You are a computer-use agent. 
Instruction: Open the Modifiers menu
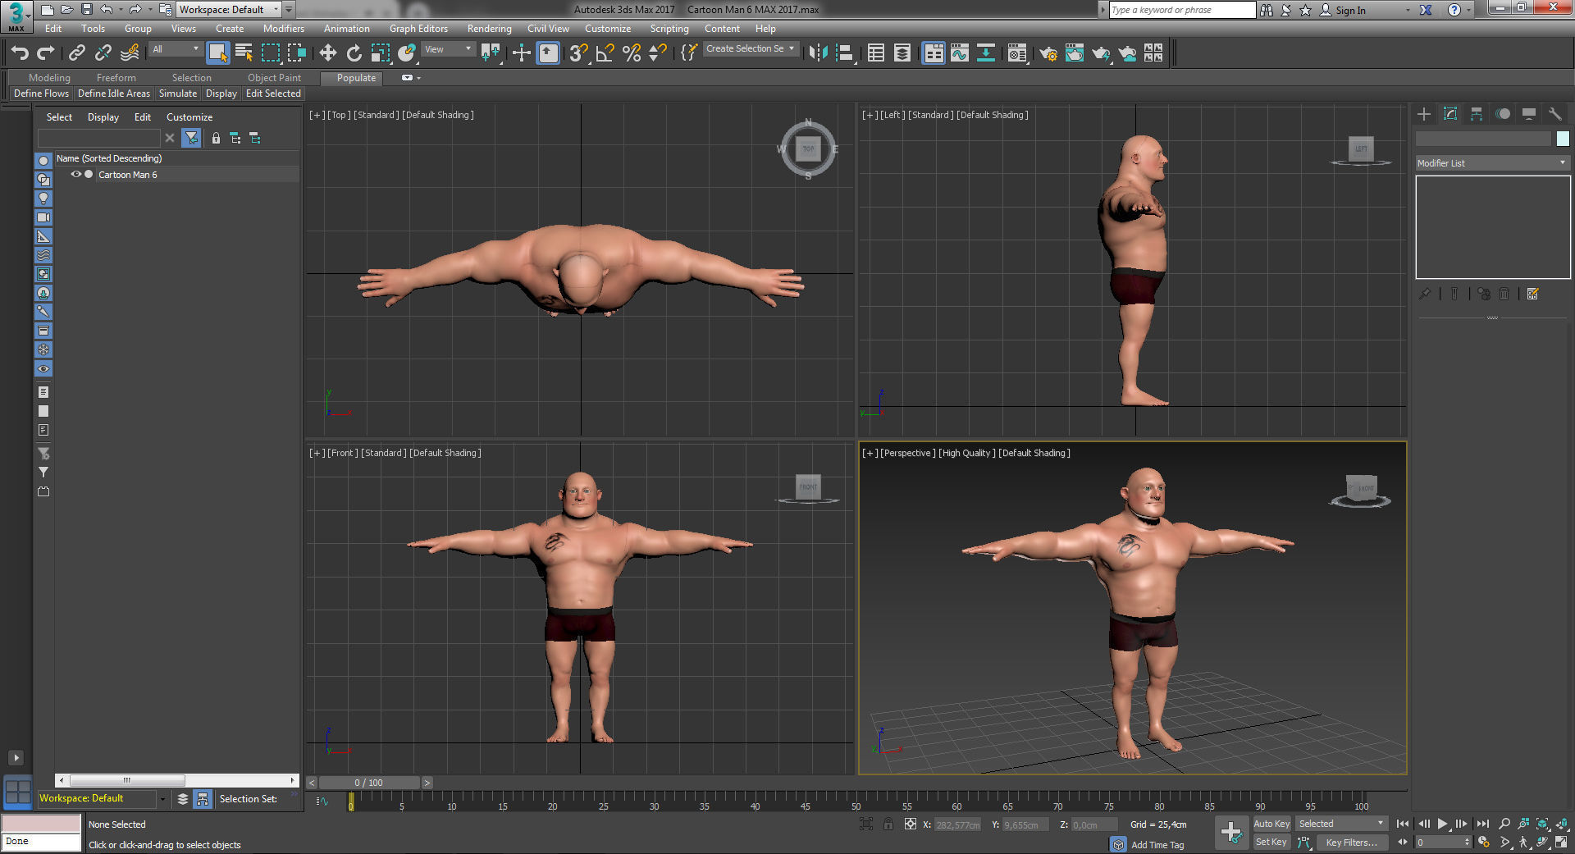pos(283,29)
